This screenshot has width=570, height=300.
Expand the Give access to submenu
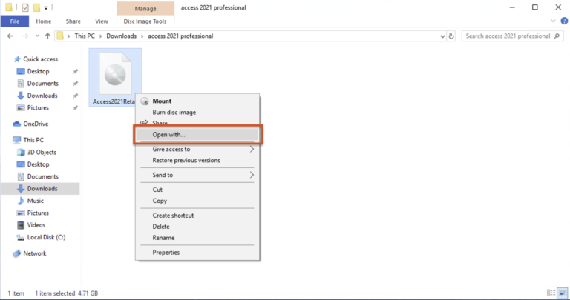pyautogui.click(x=198, y=149)
